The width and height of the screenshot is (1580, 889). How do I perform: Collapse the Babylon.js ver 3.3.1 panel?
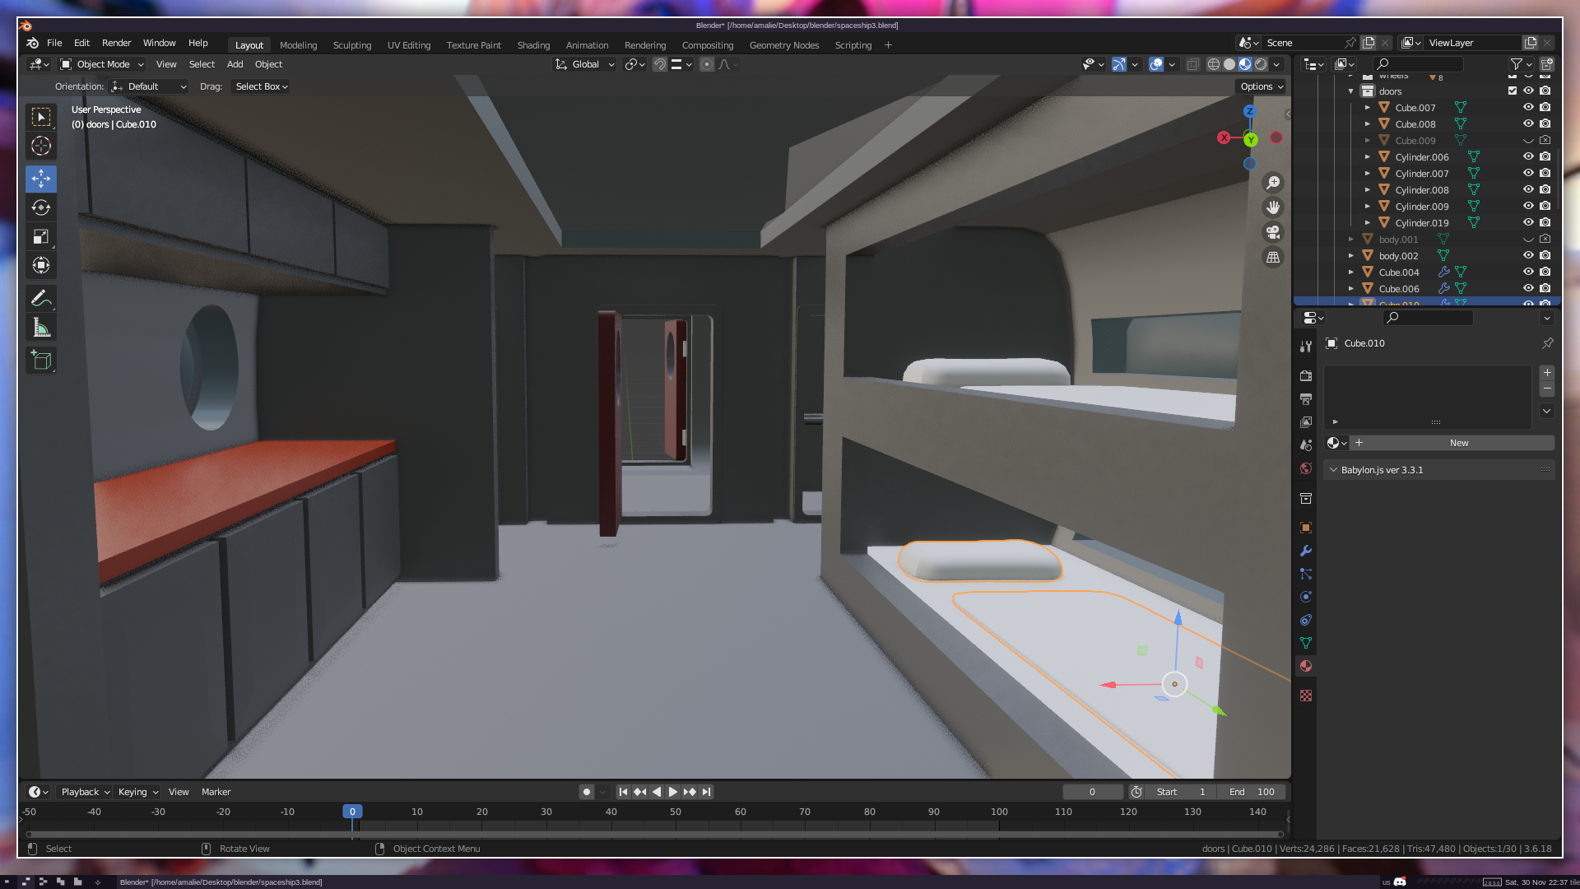click(1333, 470)
